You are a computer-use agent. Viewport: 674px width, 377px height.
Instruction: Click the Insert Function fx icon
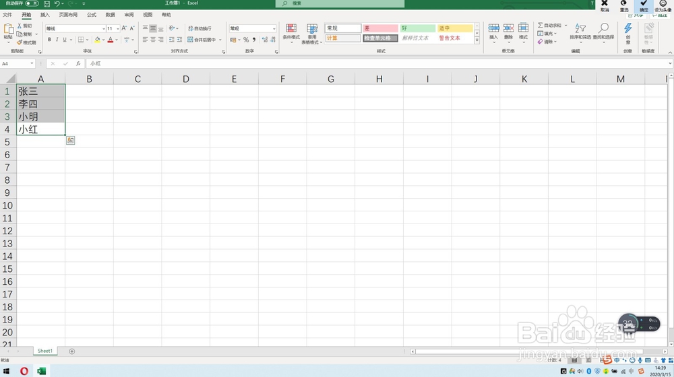pos(78,63)
